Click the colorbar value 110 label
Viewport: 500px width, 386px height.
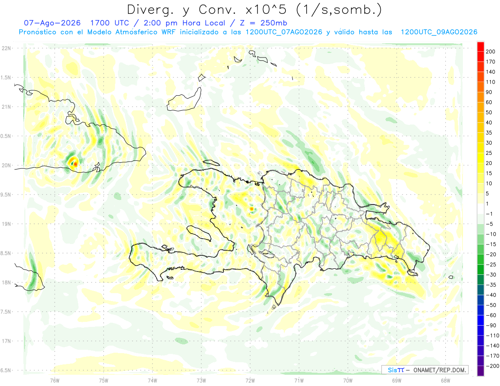(491, 82)
